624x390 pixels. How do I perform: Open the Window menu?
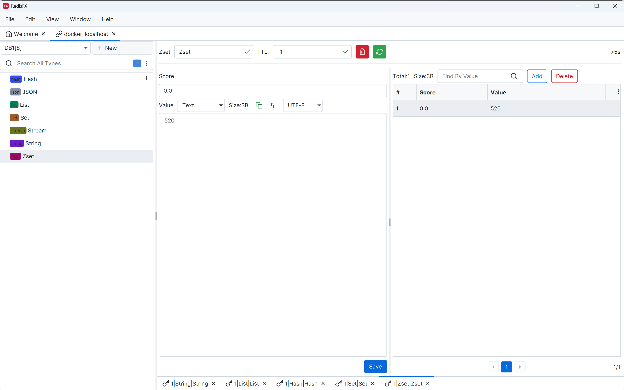(x=80, y=19)
